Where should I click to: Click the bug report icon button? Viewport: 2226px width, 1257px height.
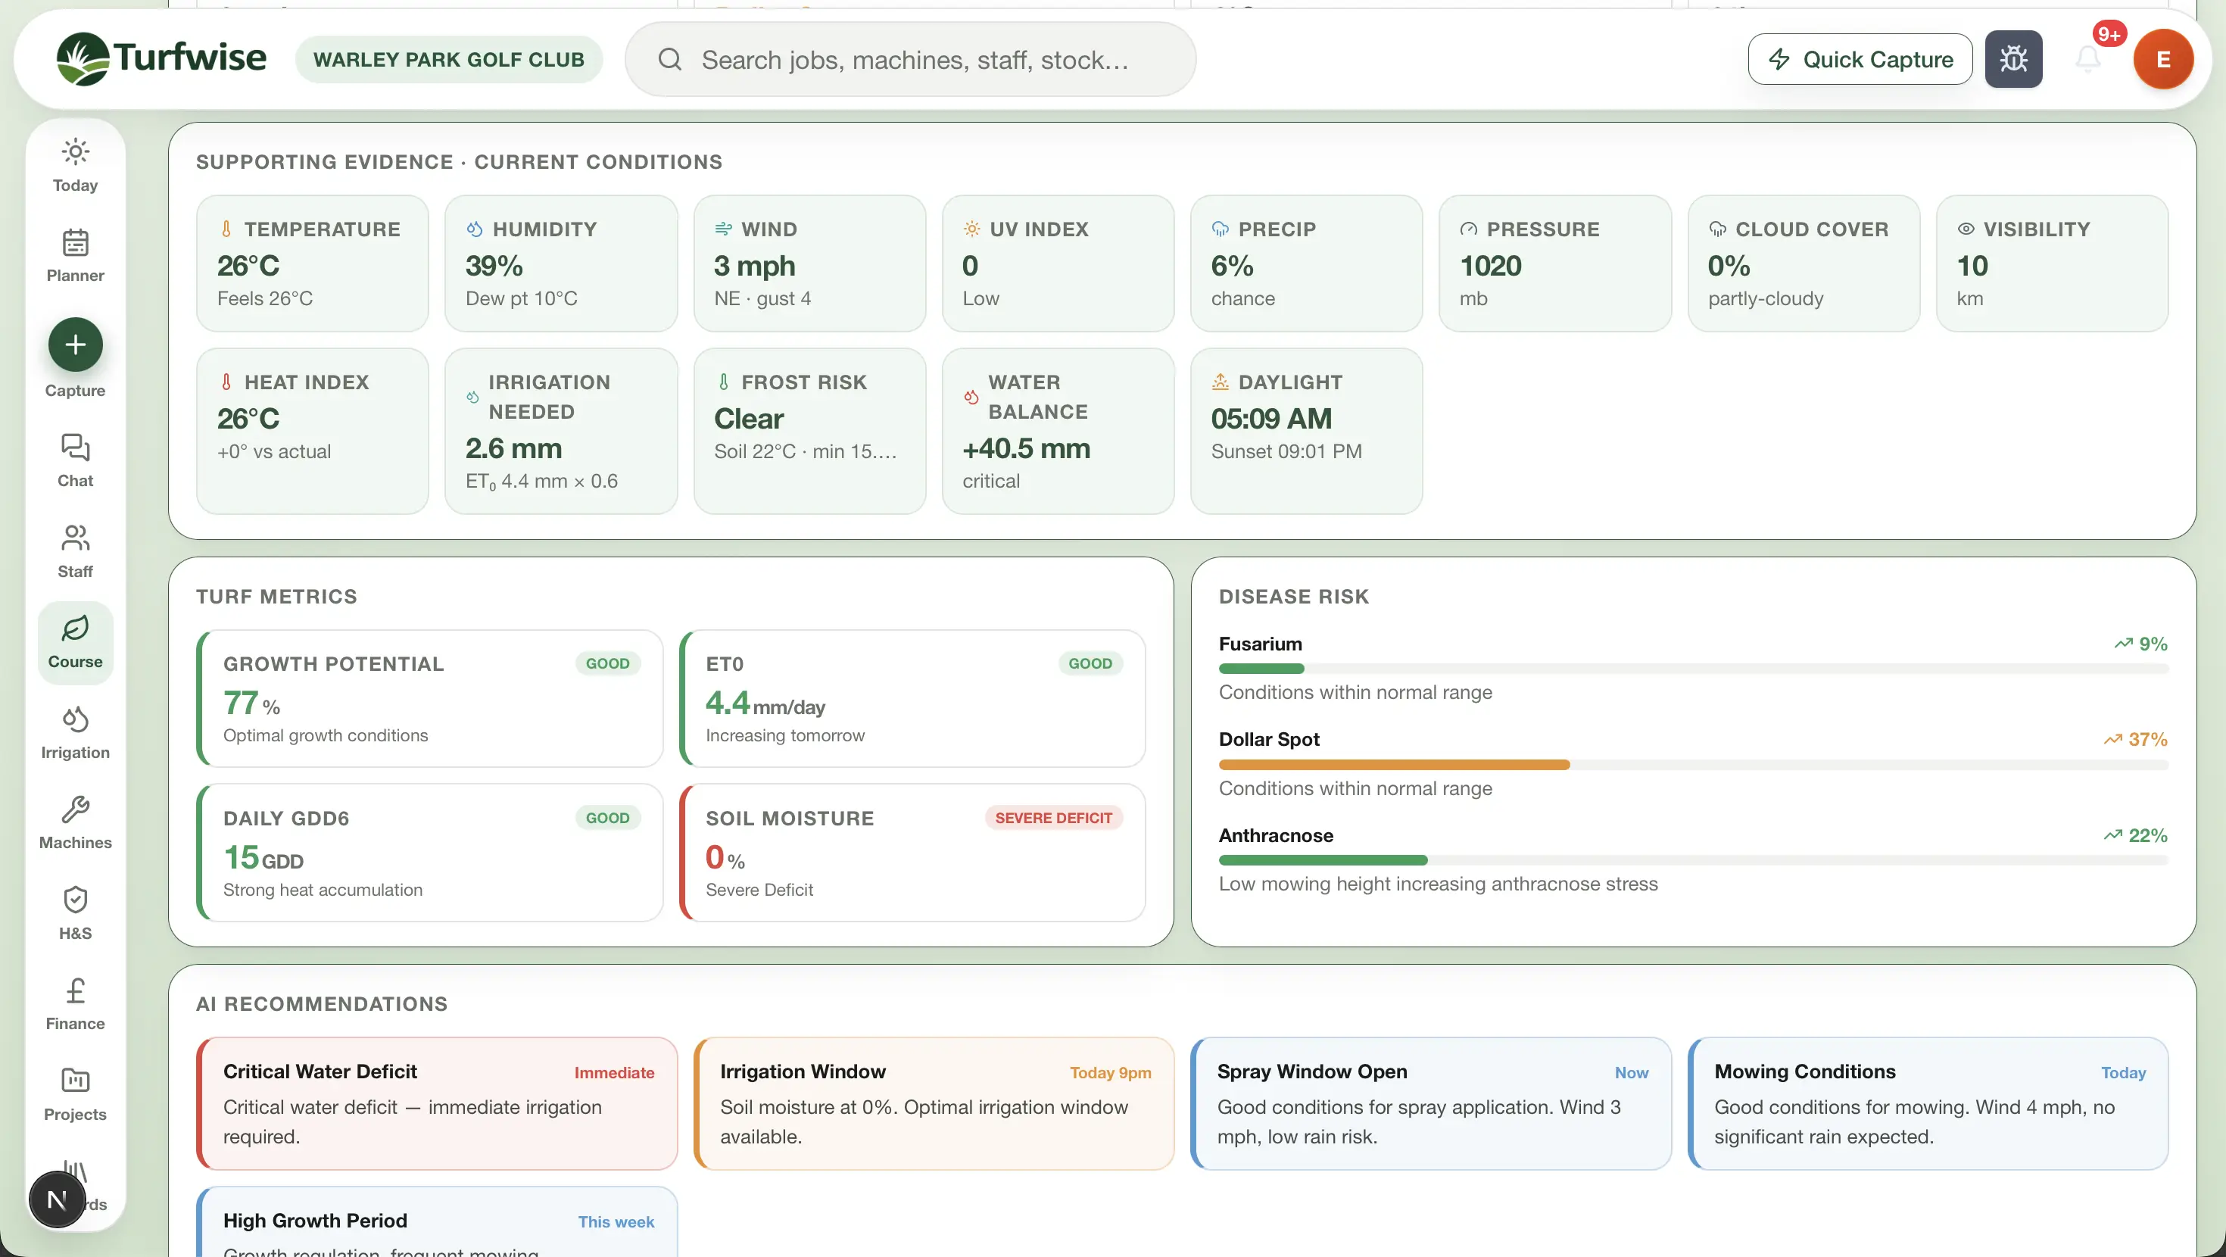coord(2013,59)
